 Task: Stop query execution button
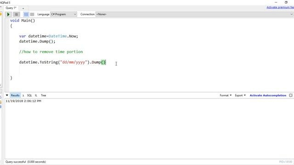point(17,14)
